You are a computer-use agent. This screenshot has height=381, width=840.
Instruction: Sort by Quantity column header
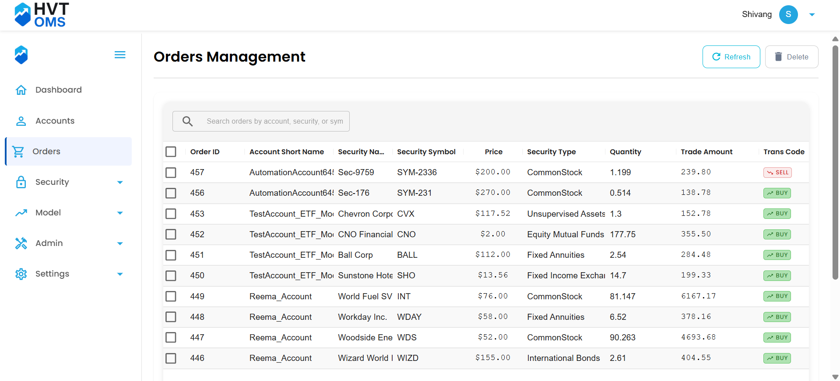coord(625,152)
